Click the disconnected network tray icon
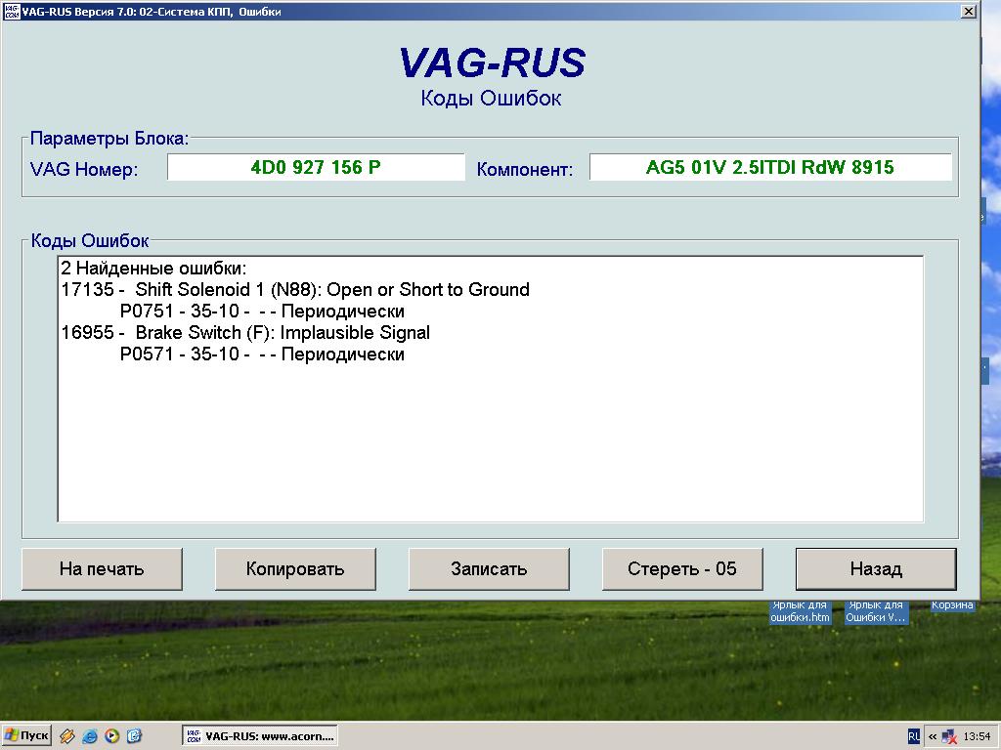 [948, 736]
